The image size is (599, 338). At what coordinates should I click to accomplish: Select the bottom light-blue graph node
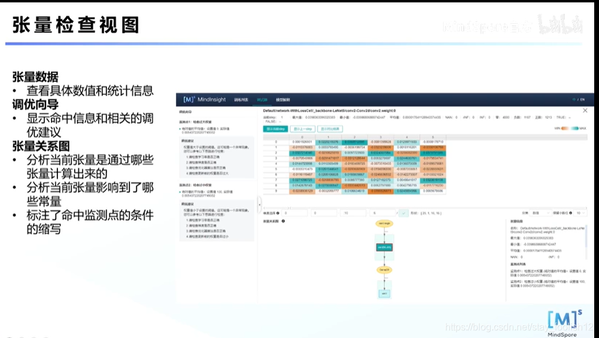384,293
